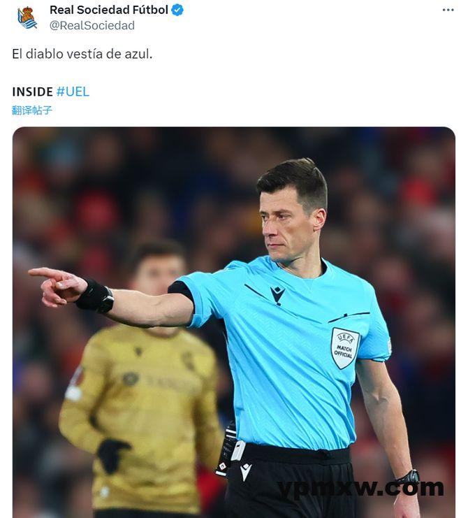461x518 pixels.
Task: Click the Macron logo on the black shorts
Action: pyautogui.click(x=246, y=471)
